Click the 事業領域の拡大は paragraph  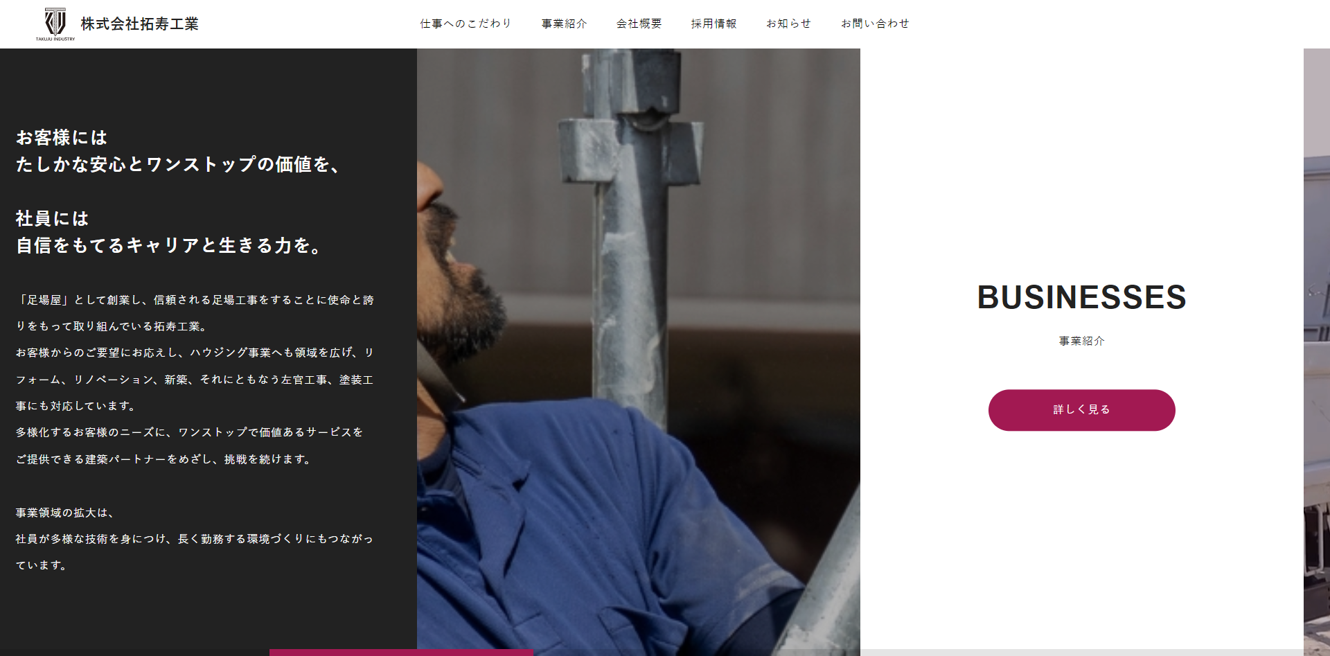click(195, 539)
